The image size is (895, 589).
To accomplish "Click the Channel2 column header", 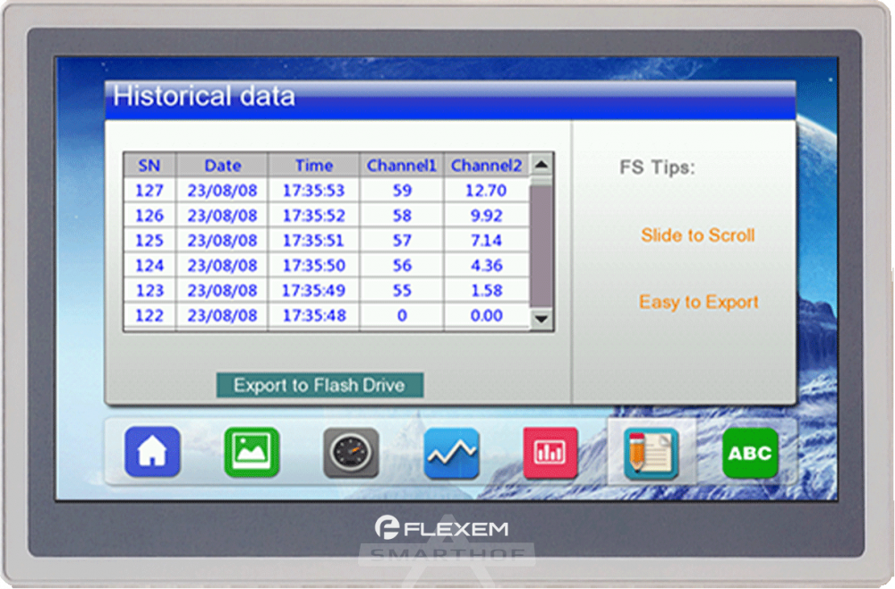I will pos(486,166).
